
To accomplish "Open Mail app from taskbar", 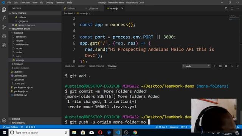I will 92,133.
